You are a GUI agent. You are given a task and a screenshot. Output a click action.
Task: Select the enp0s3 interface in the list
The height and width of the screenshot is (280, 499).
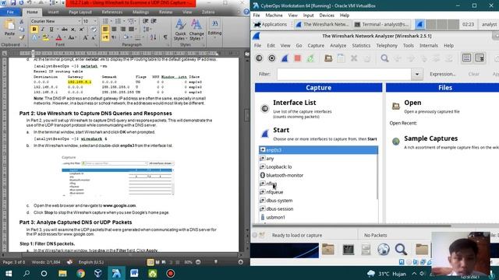pos(318,150)
